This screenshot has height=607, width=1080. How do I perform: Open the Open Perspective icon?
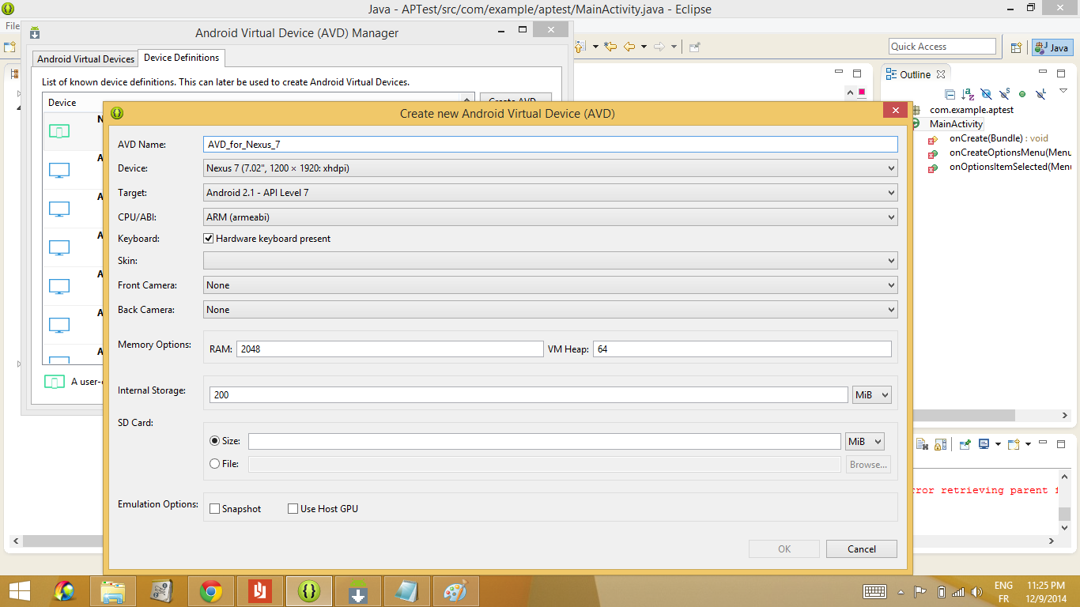click(x=1016, y=47)
